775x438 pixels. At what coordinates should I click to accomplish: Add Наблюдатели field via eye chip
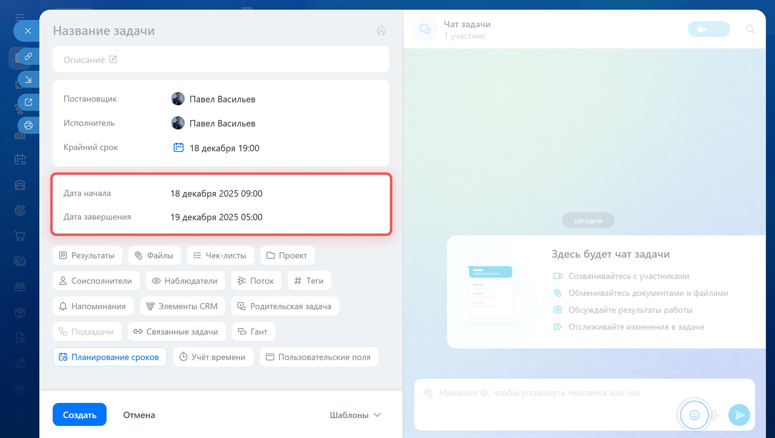pyautogui.click(x=185, y=281)
